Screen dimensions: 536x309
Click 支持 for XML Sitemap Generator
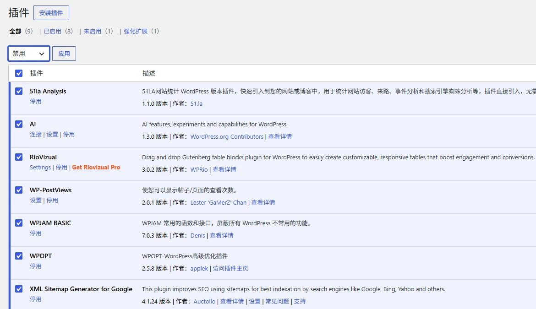tap(300, 302)
